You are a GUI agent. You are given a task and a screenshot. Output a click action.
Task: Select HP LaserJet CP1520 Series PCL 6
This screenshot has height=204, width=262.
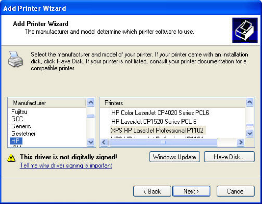click(x=154, y=122)
